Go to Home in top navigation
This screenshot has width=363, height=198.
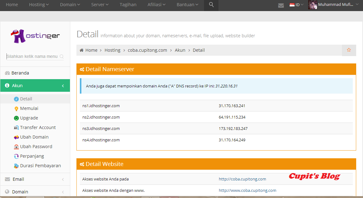click(12, 5)
